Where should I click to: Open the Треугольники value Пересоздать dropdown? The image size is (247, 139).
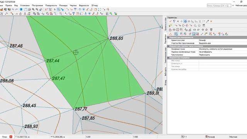(223, 55)
